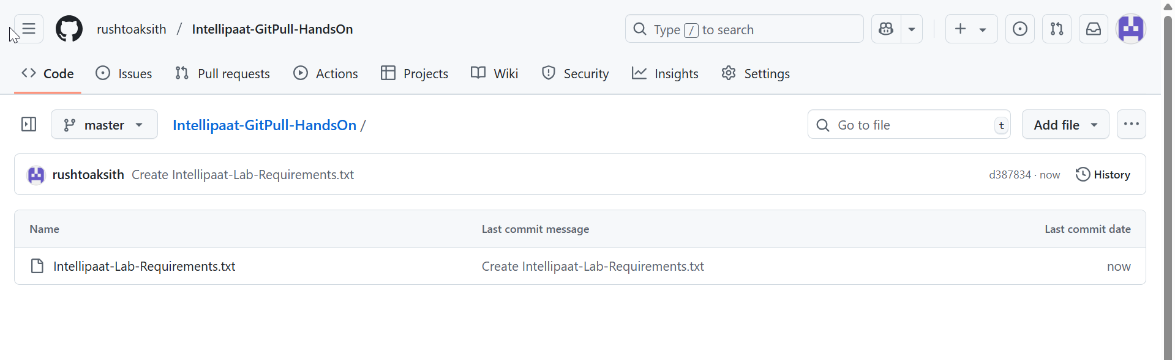Switch to the Actions tab
The width and height of the screenshot is (1175, 360).
(x=325, y=73)
